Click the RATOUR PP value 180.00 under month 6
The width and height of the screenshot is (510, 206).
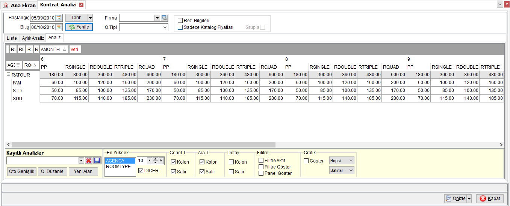pos(52,75)
